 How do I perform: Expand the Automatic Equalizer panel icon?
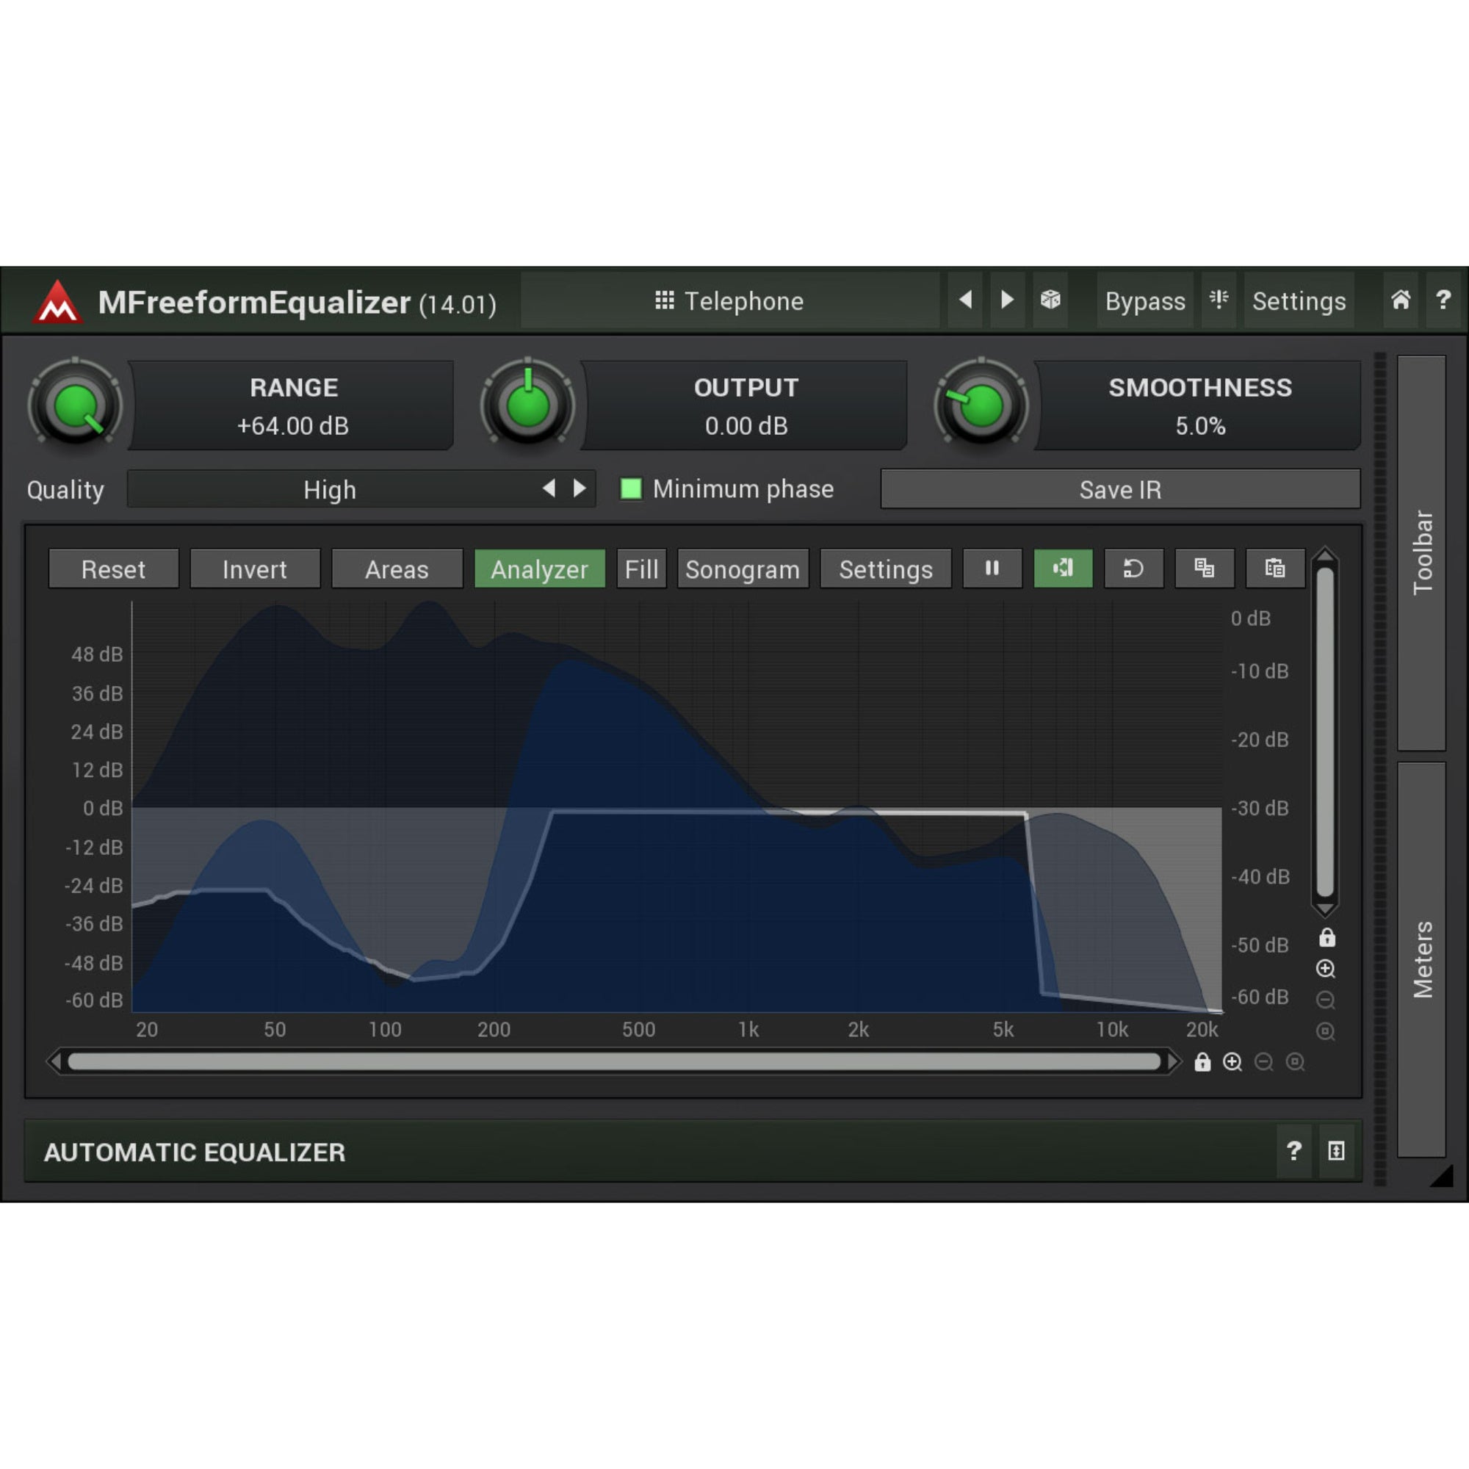pos(1336,1151)
